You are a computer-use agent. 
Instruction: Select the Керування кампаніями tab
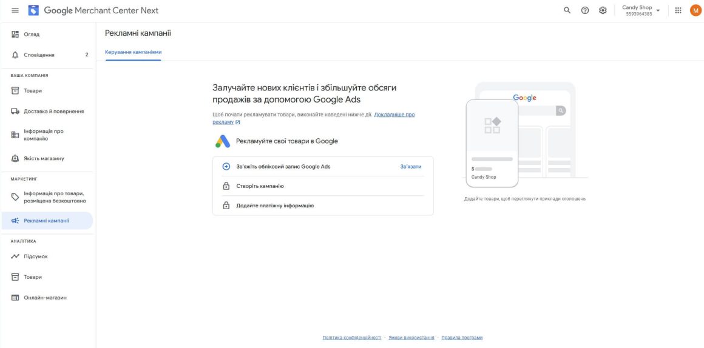coord(133,52)
